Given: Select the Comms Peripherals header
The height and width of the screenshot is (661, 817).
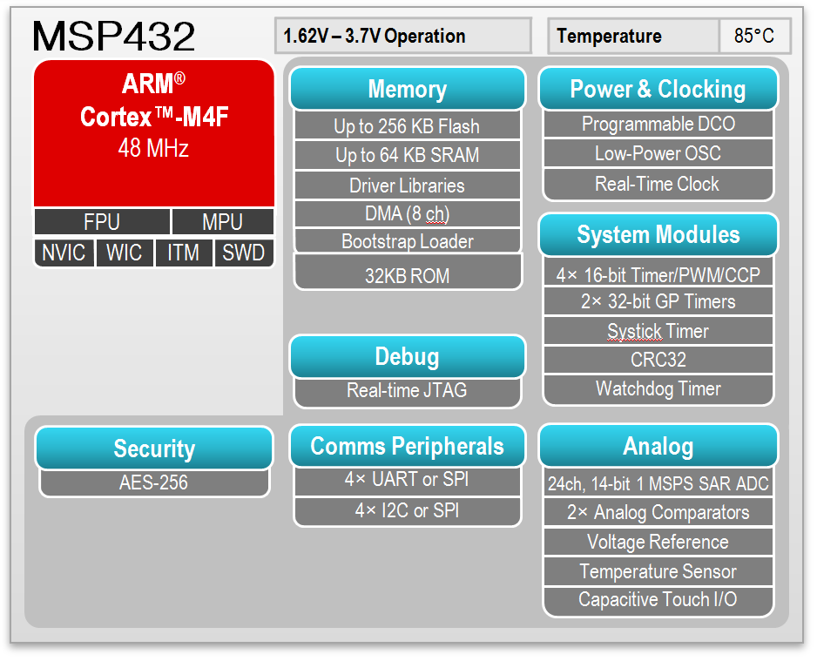Looking at the screenshot, I should (408, 446).
